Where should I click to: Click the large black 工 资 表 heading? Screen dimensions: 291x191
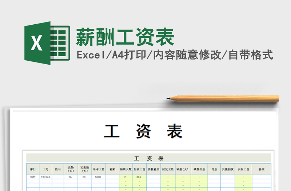click(x=143, y=131)
